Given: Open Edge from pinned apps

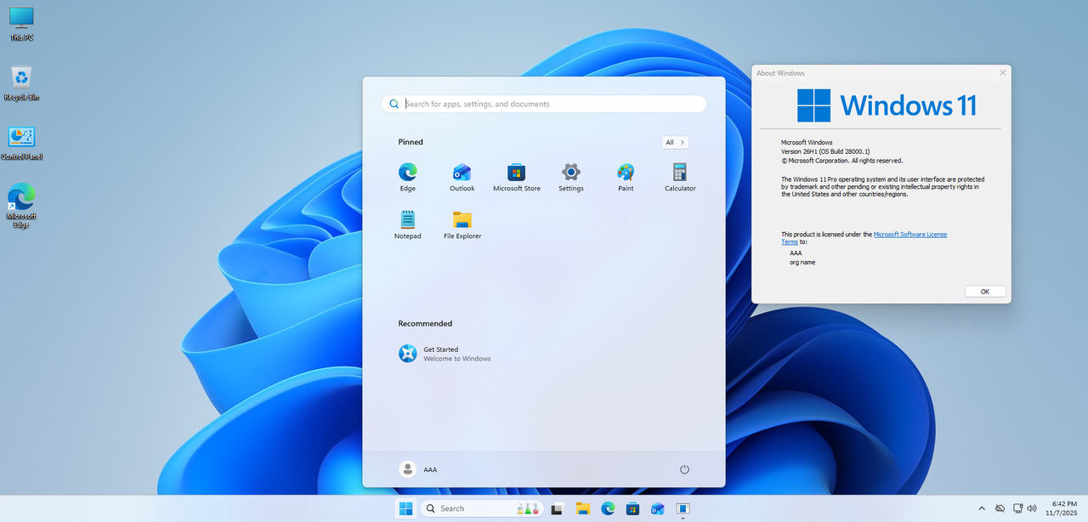Looking at the screenshot, I should tap(408, 177).
